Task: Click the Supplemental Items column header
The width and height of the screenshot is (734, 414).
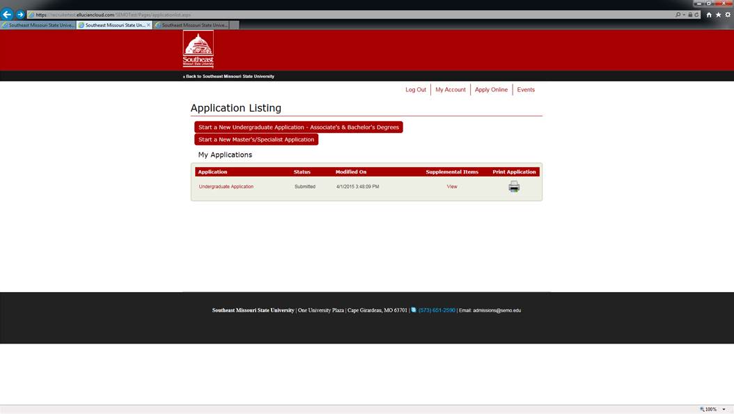Action: [x=452, y=172]
